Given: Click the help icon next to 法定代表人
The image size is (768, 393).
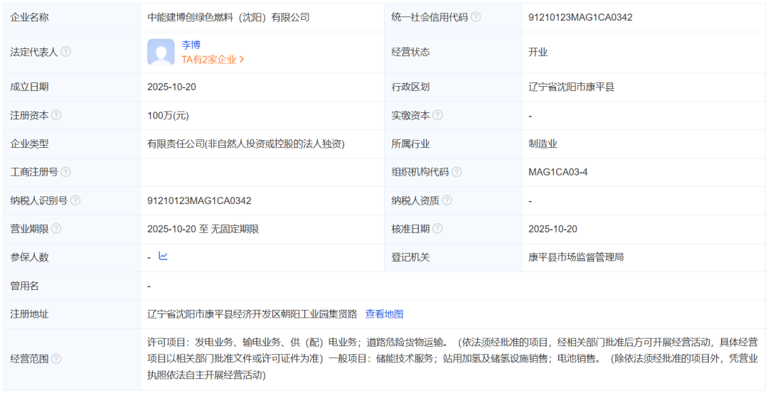Looking at the screenshot, I should (65, 52).
